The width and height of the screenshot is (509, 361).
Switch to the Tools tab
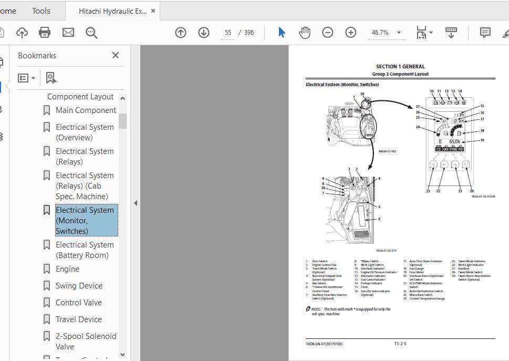(41, 11)
